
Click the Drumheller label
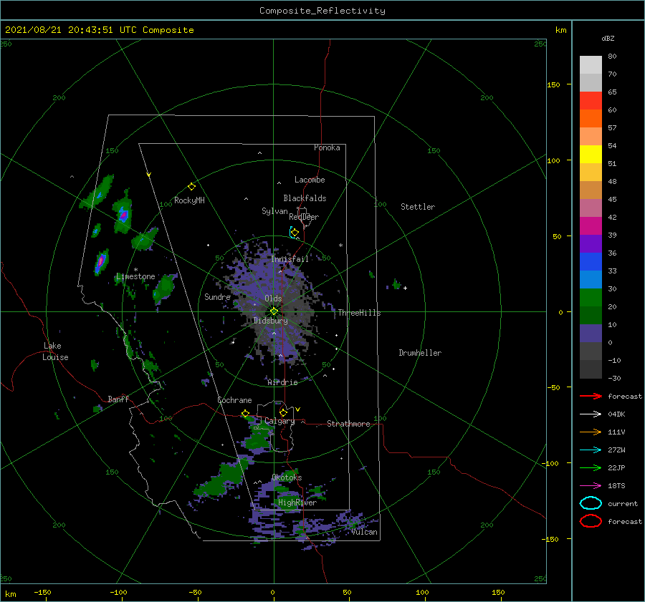tap(420, 353)
